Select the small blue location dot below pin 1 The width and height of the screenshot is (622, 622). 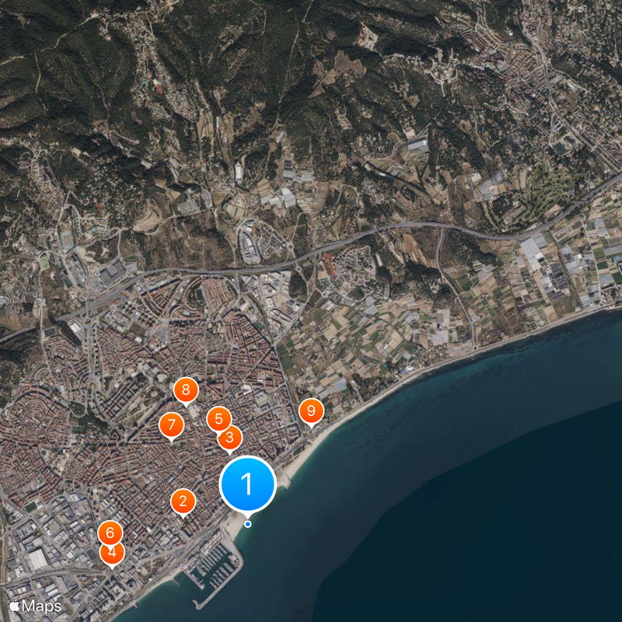(248, 523)
